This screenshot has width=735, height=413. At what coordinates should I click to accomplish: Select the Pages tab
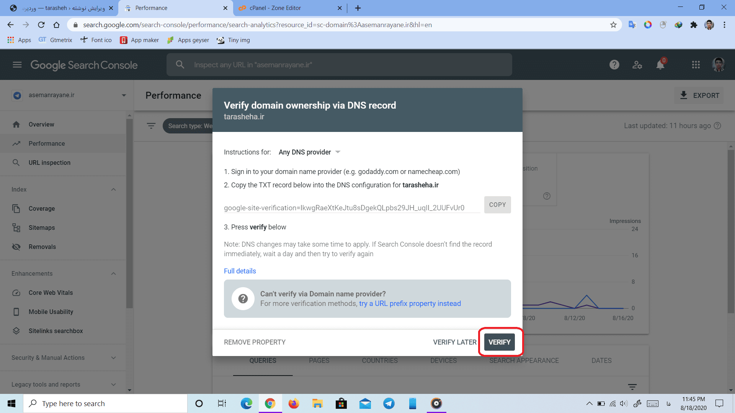tap(319, 361)
